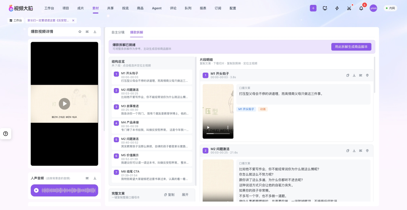Select M3 故事推进 in 结构总览 list
The image size is (407, 210).
[x=152, y=110]
